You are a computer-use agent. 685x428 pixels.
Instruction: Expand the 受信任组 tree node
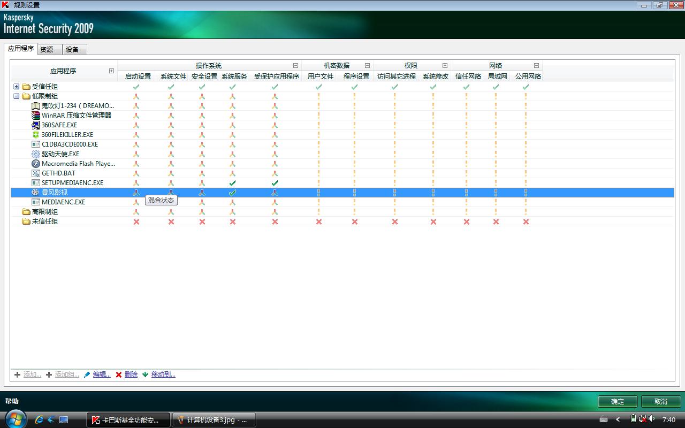[x=17, y=87]
